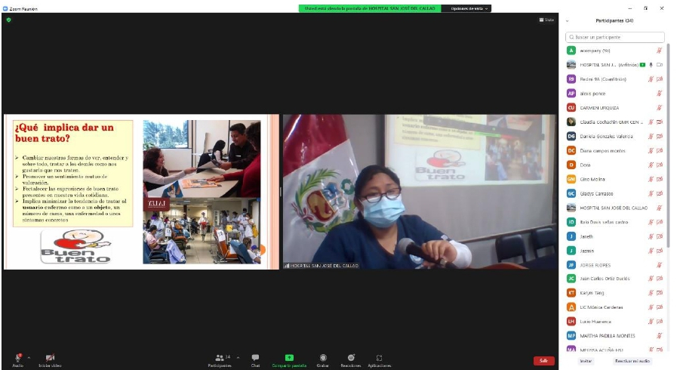This screenshot has width=677, height=370.
Task: Switch layout using the Vista button
Action: click(x=546, y=20)
